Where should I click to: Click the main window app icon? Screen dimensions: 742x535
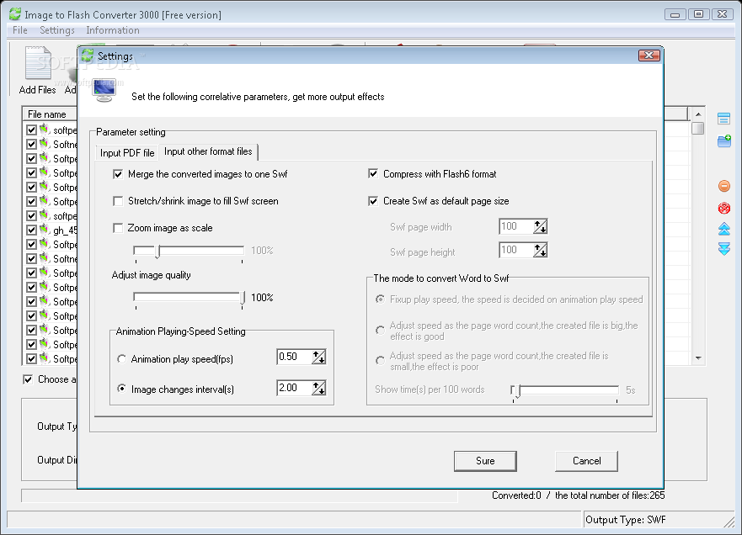point(15,14)
